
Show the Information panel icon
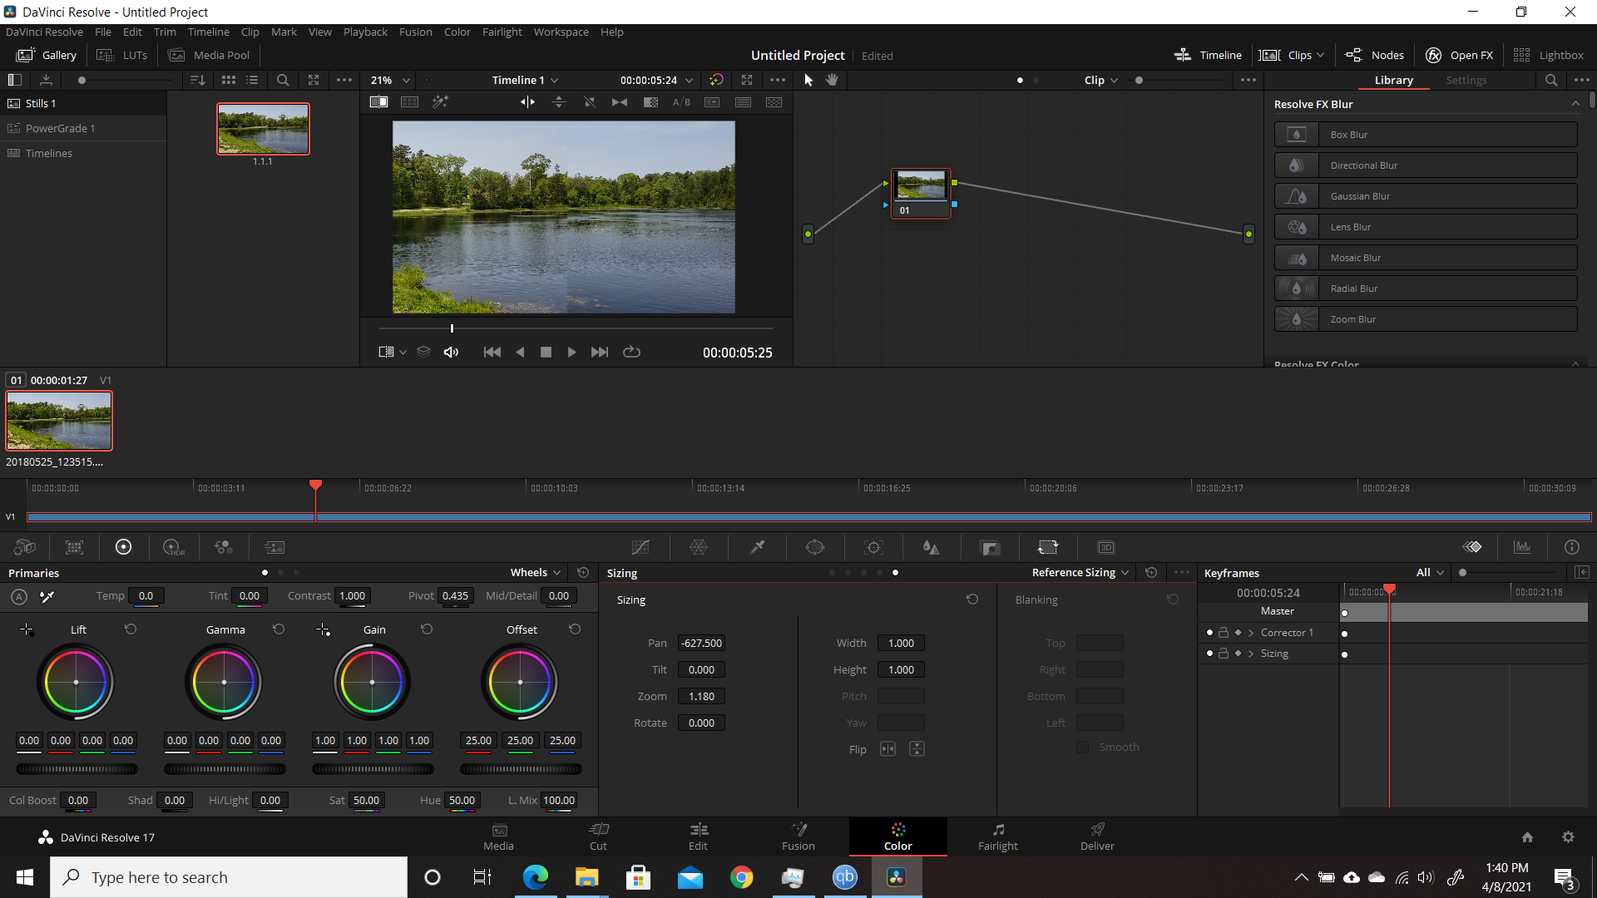[x=1571, y=547]
